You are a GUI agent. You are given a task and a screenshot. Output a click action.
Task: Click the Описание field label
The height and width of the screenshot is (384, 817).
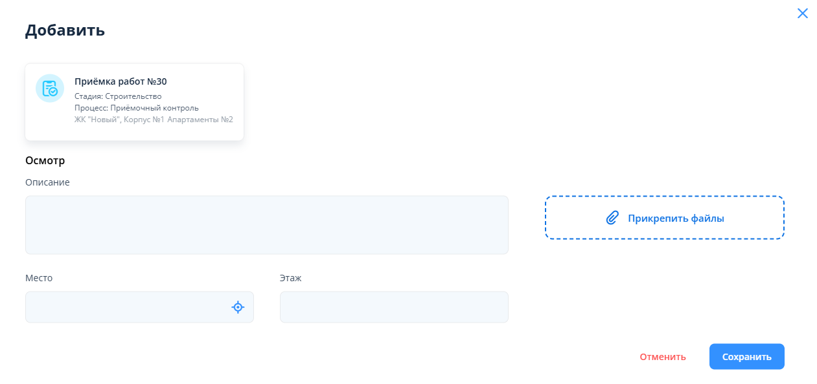coord(47,182)
